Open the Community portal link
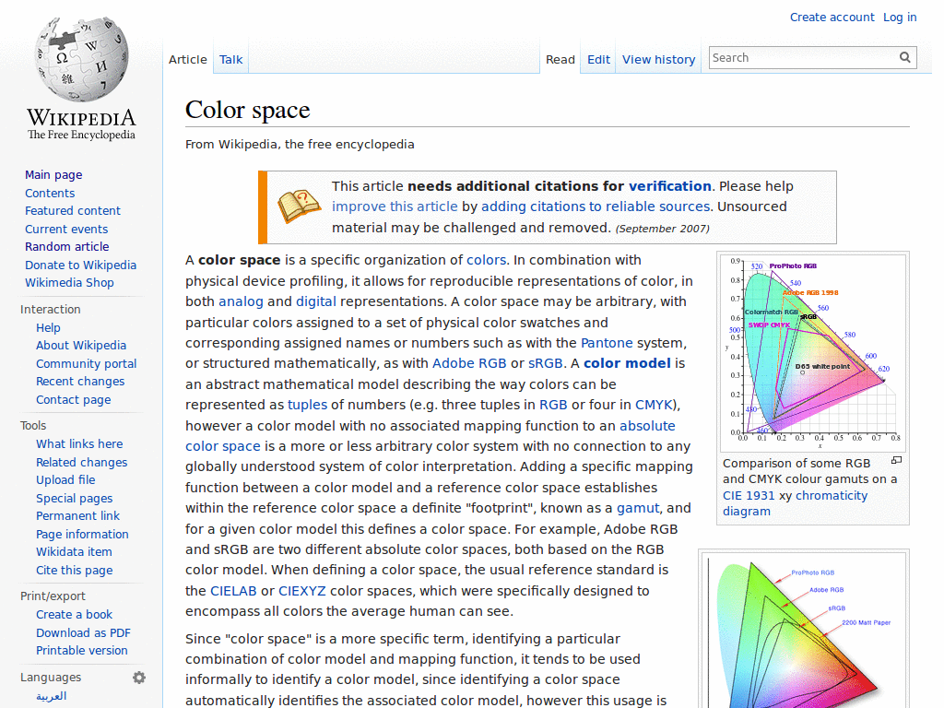 point(86,363)
